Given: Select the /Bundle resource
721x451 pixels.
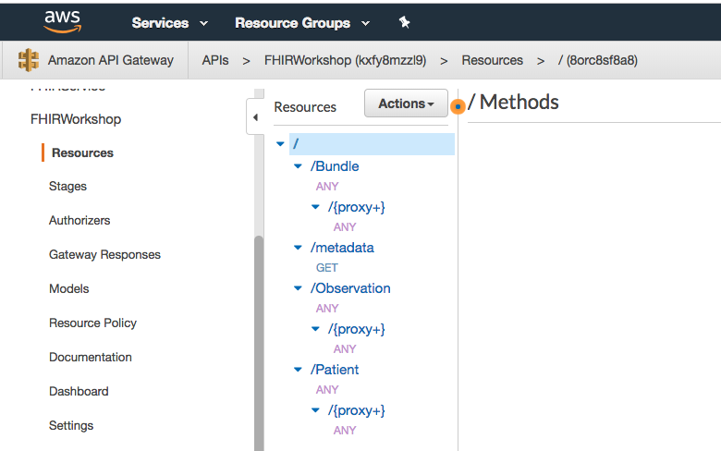Looking at the screenshot, I should (x=335, y=166).
